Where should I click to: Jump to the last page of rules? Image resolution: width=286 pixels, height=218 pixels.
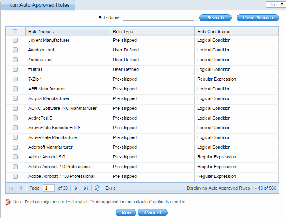pyautogui.click(x=86, y=188)
